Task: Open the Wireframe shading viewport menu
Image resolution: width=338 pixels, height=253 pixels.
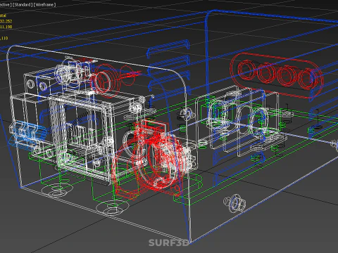Action: point(44,5)
